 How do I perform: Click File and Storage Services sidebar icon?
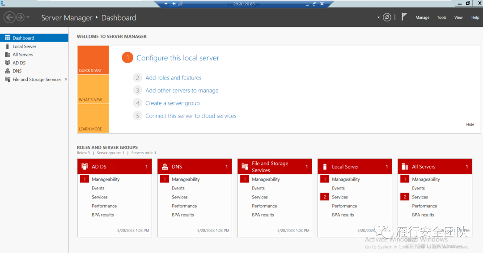pyautogui.click(x=8, y=80)
